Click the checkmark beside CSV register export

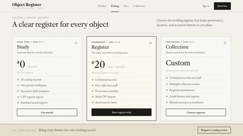[18, 97]
